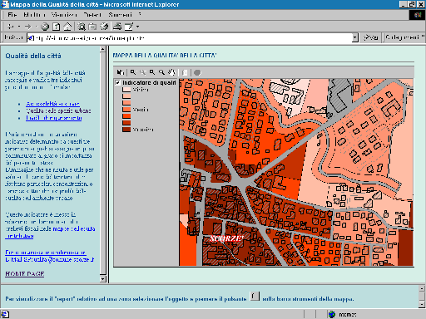Go forward with the Forward arrow
The image size is (426, 319).
pos(27,27)
